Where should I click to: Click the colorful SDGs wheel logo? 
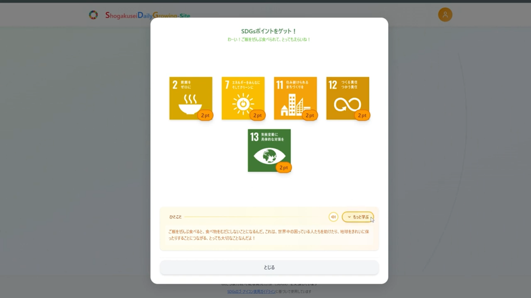click(x=93, y=15)
